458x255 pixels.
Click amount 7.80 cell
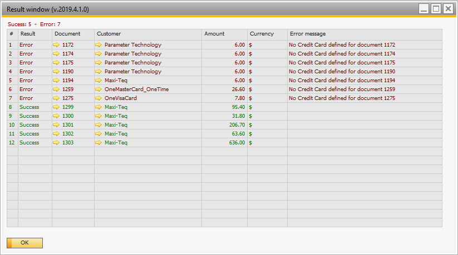(225, 98)
